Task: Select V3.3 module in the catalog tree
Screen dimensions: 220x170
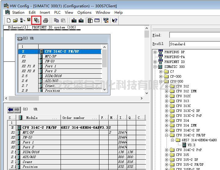Action: (191, 145)
